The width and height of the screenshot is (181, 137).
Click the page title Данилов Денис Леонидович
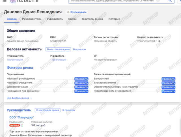(x=33, y=12)
